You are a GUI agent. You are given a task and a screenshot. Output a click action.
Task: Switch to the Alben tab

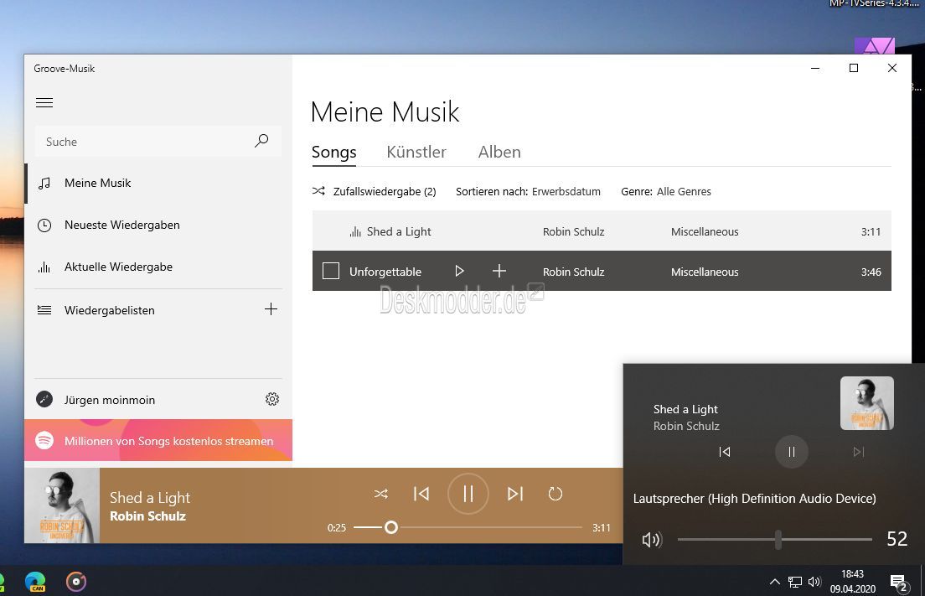(499, 153)
